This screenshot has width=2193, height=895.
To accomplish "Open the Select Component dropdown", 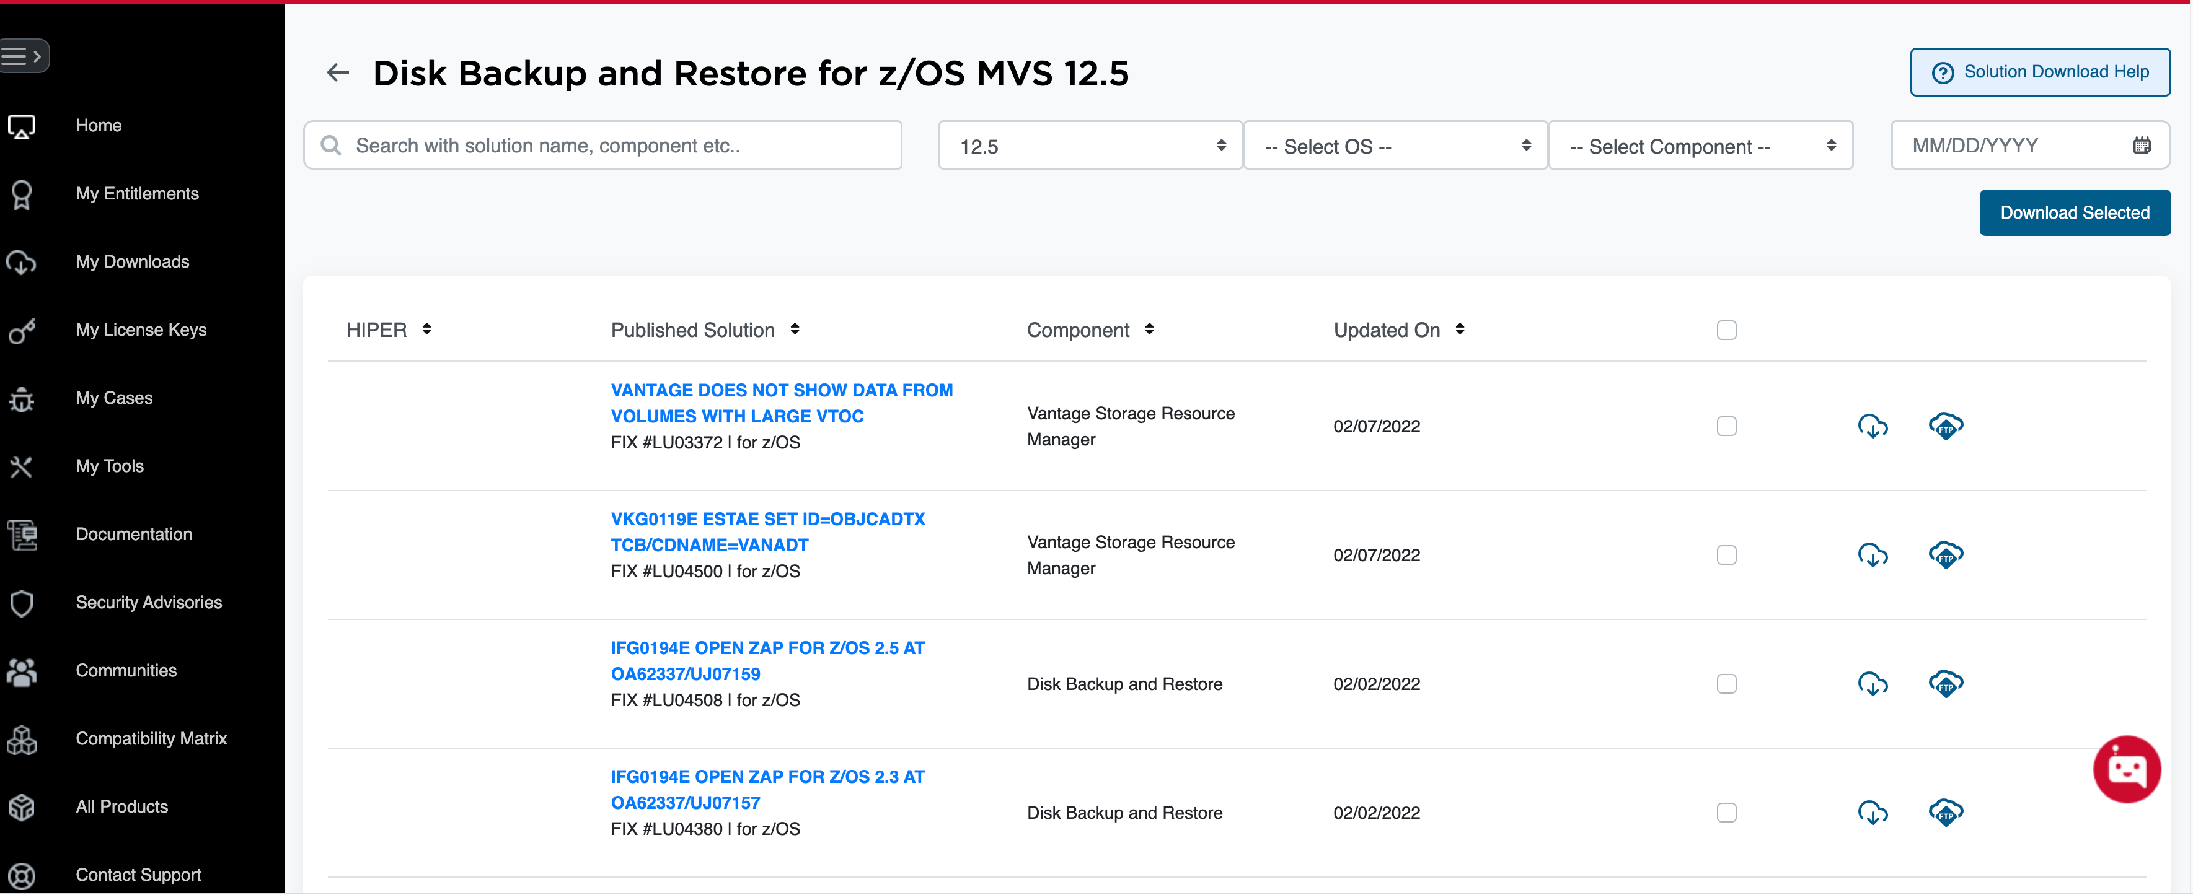I will click(1700, 146).
